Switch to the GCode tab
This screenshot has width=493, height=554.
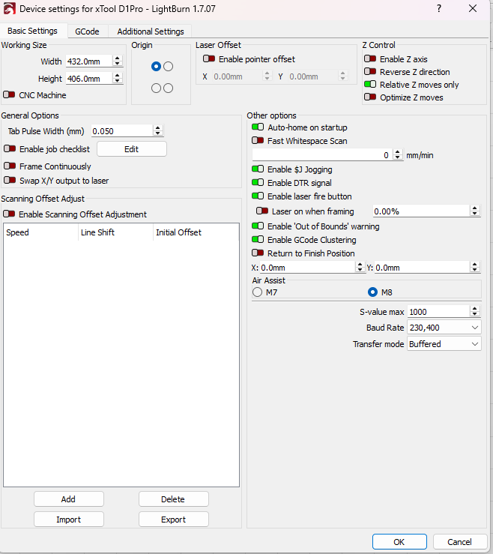(87, 31)
